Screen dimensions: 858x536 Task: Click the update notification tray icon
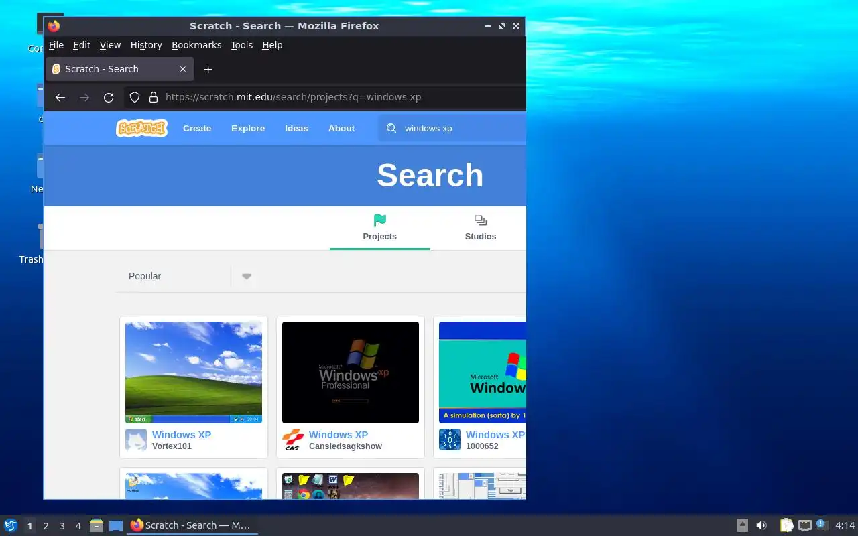(822, 525)
